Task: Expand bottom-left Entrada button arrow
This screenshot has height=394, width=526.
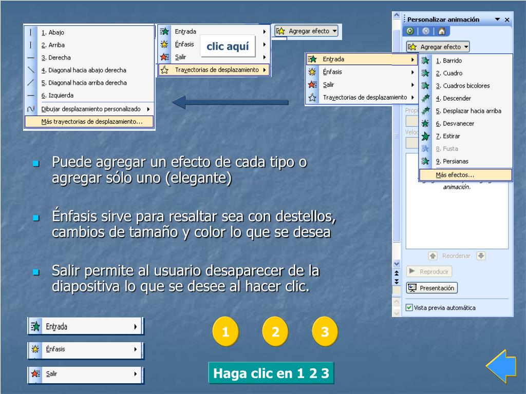Action: click(136, 326)
